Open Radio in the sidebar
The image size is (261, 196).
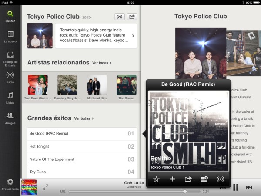(x=10, y=78)
